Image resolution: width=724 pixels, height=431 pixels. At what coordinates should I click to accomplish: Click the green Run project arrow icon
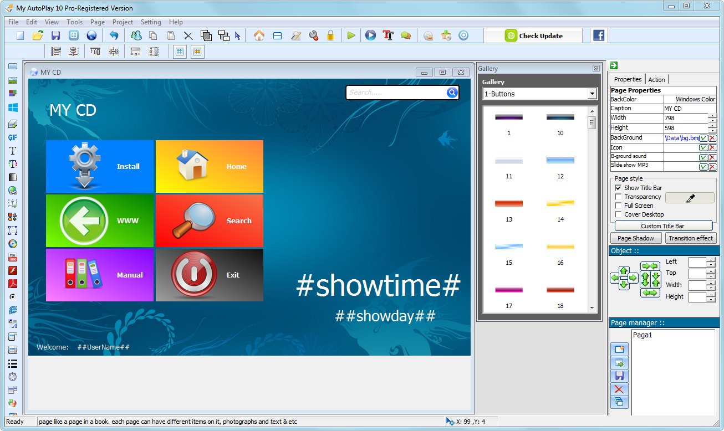[x=351, y=35]
